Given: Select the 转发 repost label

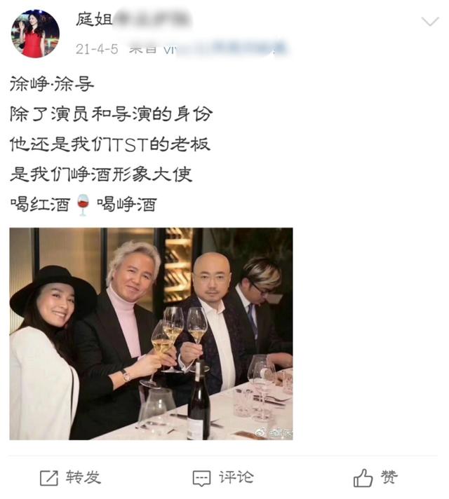Looking at the screenshot, I should pos(83,477).
